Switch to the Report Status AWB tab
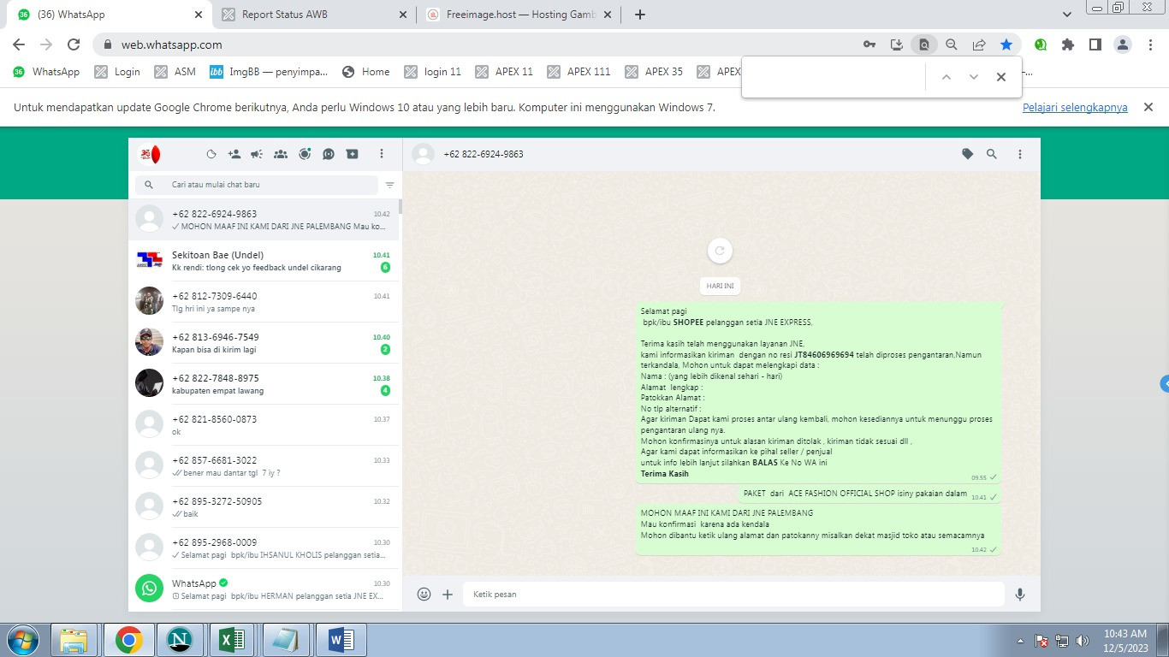The image size is (1169, 657). (314, 15)
